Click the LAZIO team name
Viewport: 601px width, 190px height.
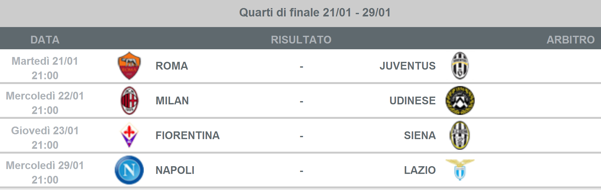420,170
